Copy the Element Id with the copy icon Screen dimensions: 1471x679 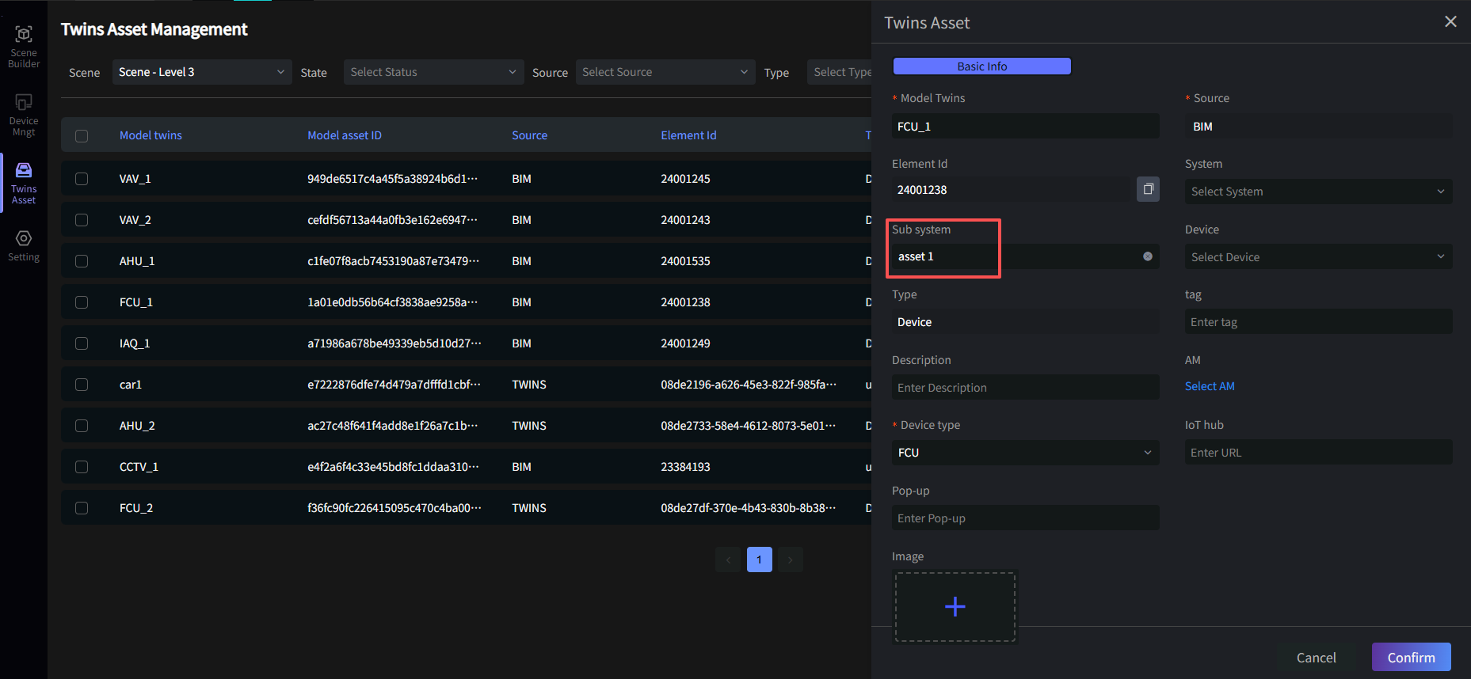click(x=1148, y=189)
